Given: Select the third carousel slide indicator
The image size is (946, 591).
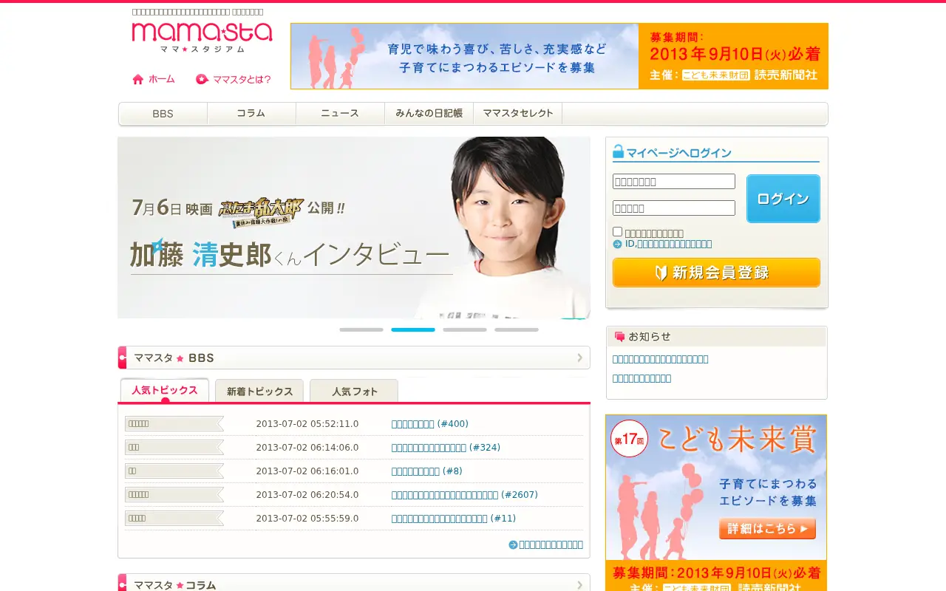Looking at the screenshot, I should pyautogui.click(x=465, y=329).
